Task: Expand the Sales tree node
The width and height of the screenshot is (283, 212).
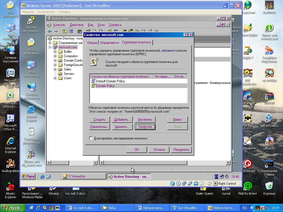Action: coord(55,69)
